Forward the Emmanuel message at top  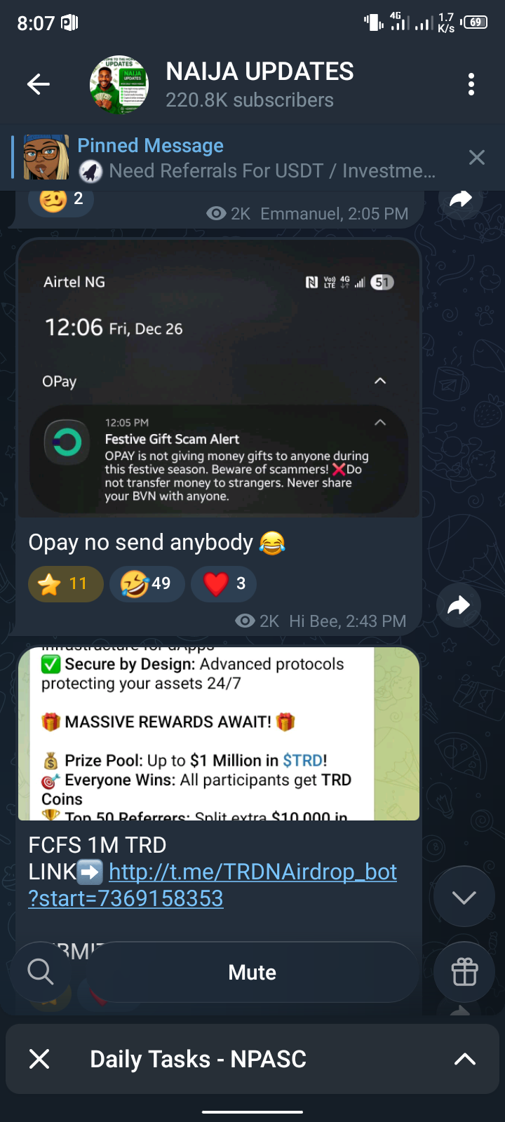461,199
